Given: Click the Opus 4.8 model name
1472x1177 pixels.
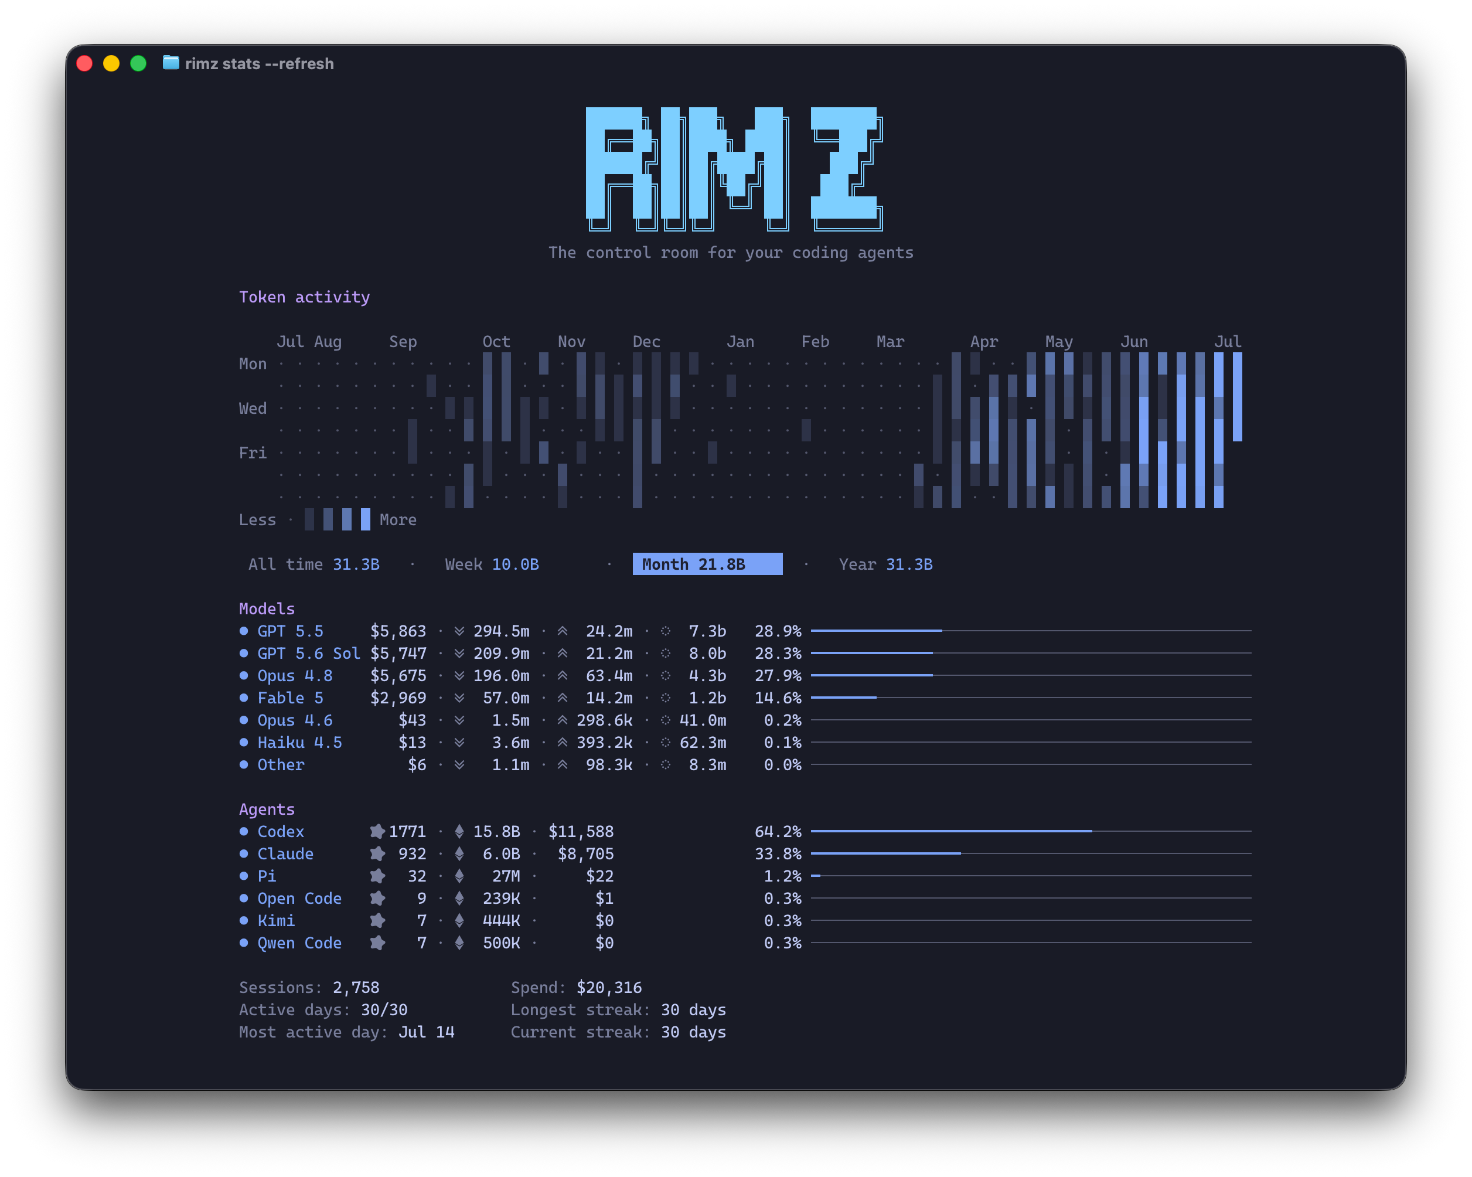Looking at the screenshot, I should click(x=295, y=676).
